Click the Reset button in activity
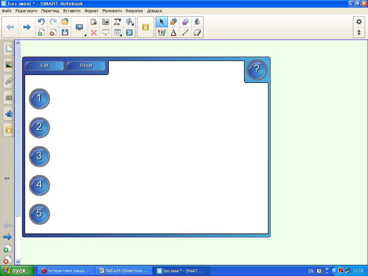The image size is (368, 276). click(x=86, y=66)
